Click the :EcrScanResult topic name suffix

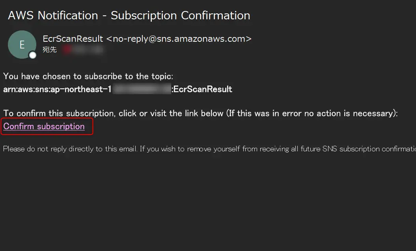202,89
